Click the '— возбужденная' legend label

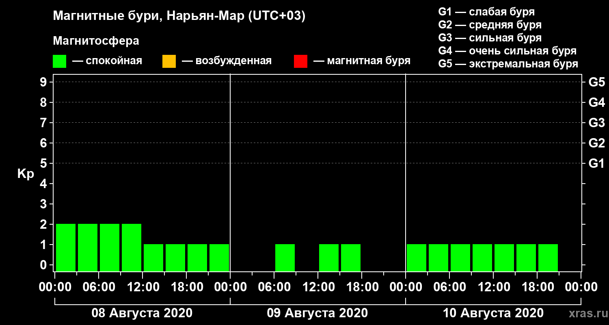(227, 61)
